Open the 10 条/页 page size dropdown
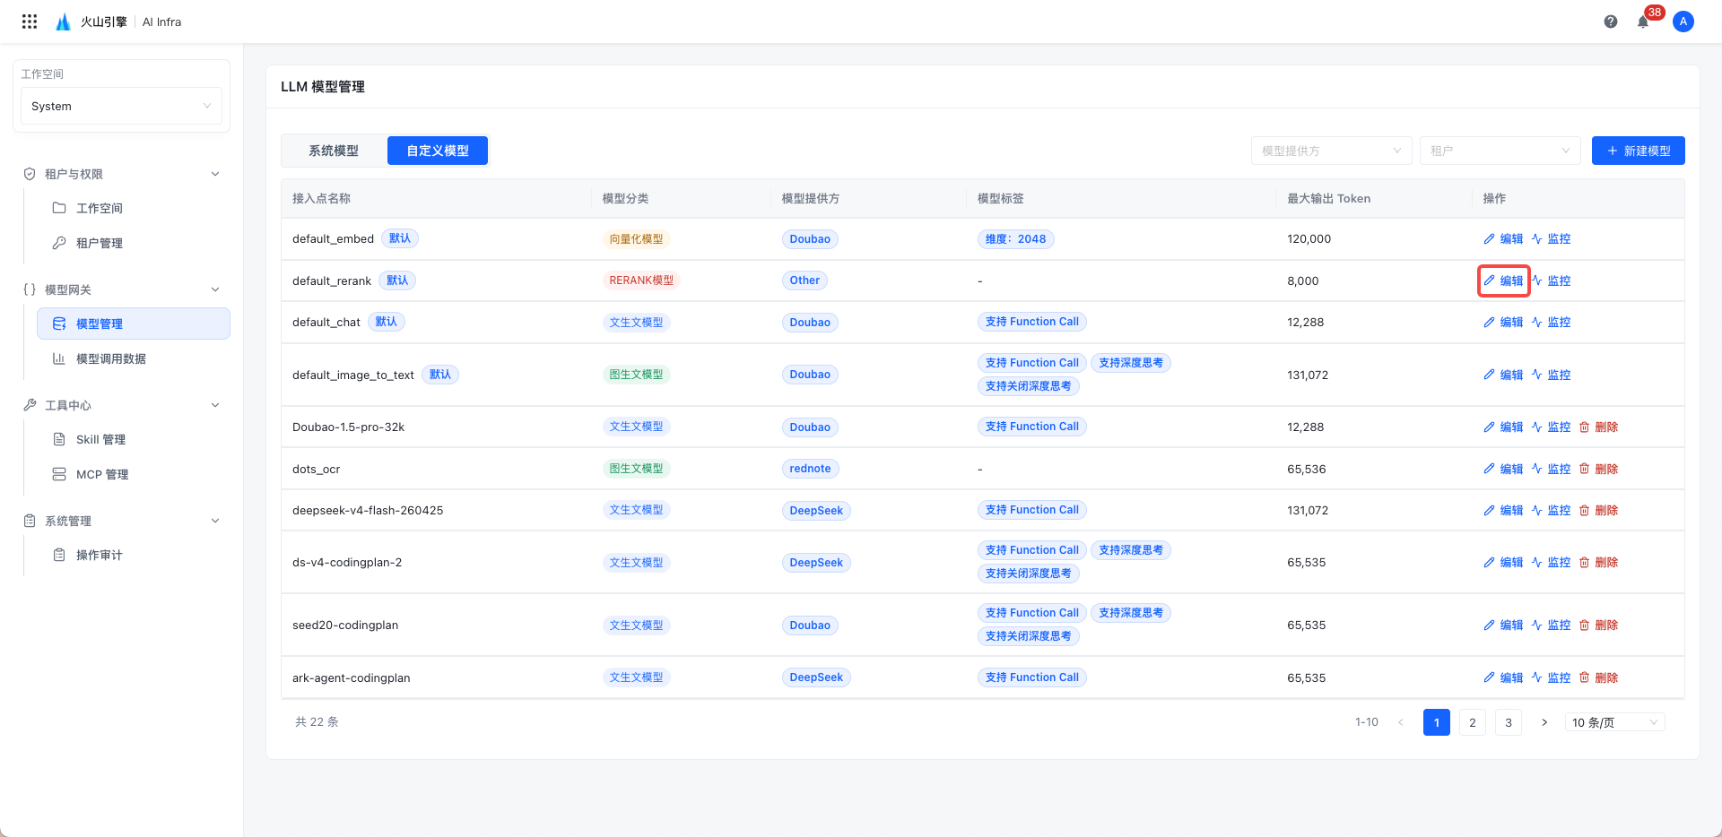 click(x=1614, y=722)
